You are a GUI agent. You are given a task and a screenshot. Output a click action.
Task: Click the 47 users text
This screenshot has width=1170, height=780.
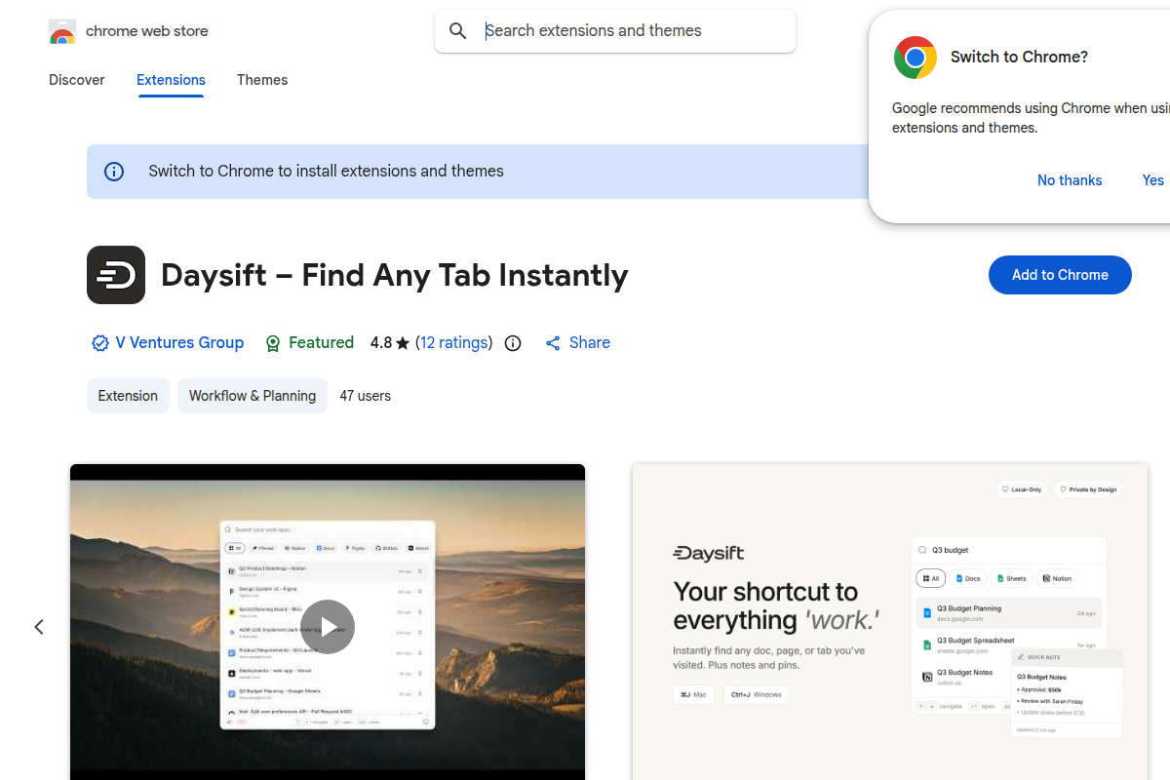[366, 396]
